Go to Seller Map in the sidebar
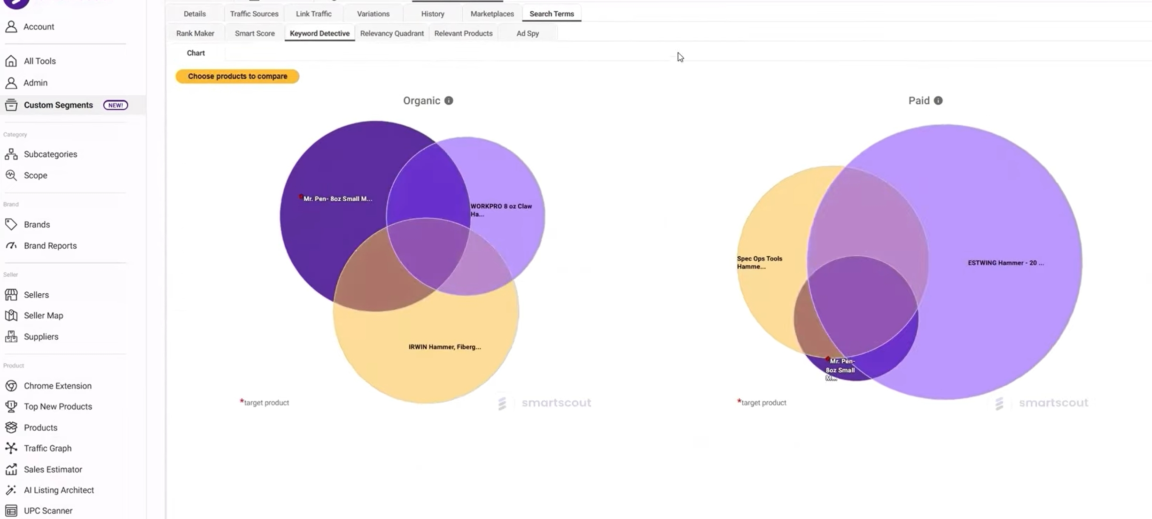 coord(43,315)
